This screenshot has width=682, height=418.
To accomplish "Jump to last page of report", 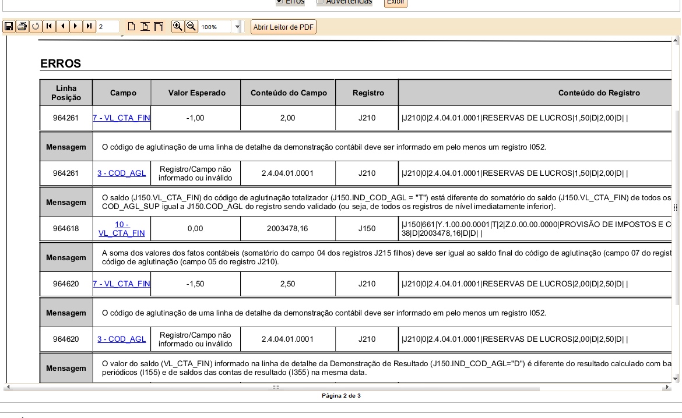I will coord(89,26).
